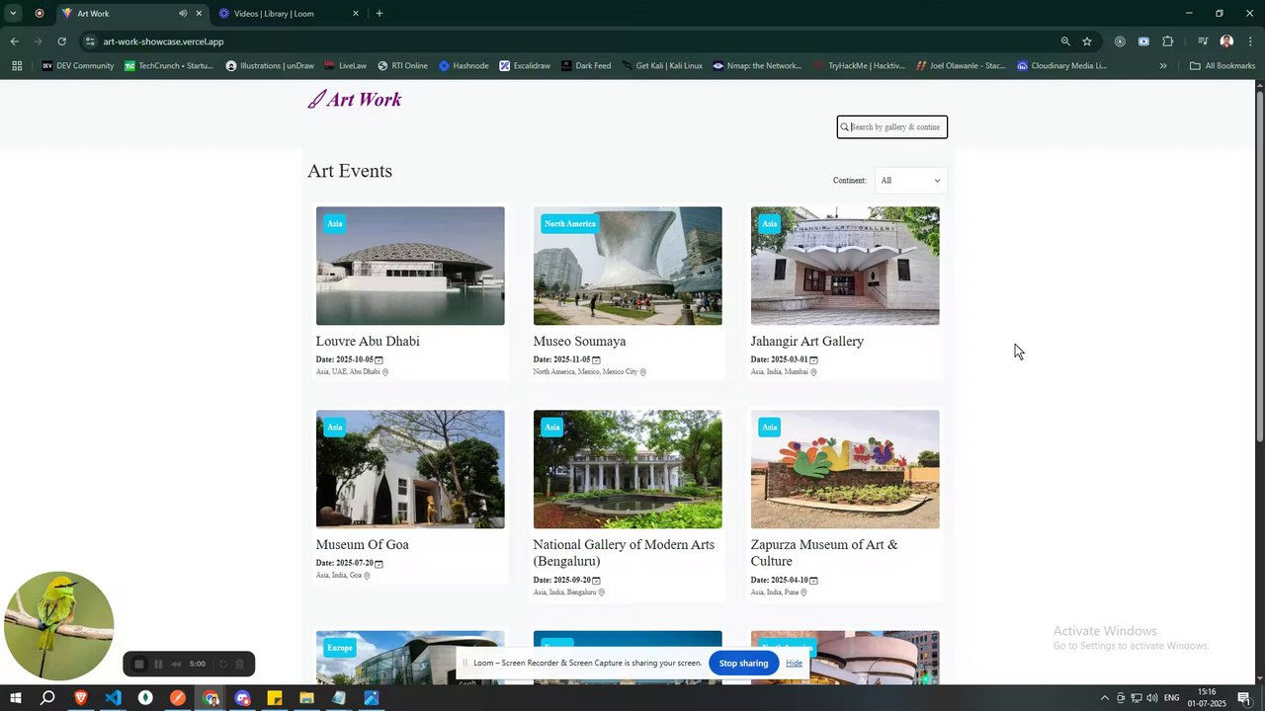Click the magnifier icon in search box
This screenshot has width=1265, height=711.
click(845, 127)
